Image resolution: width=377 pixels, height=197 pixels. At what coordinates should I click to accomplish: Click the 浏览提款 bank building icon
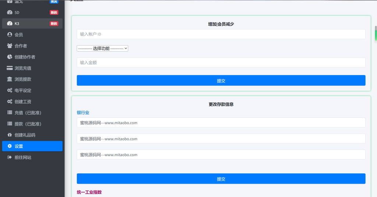[x=10, y=79]
